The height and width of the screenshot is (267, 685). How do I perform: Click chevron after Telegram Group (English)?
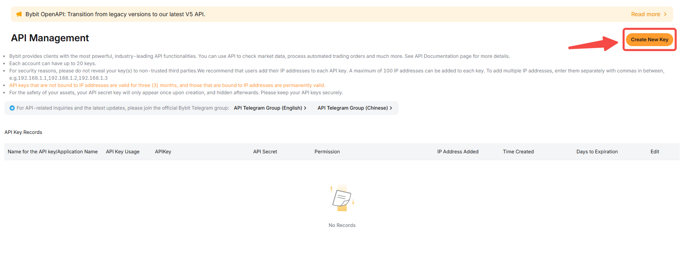[x=305, y=108]
